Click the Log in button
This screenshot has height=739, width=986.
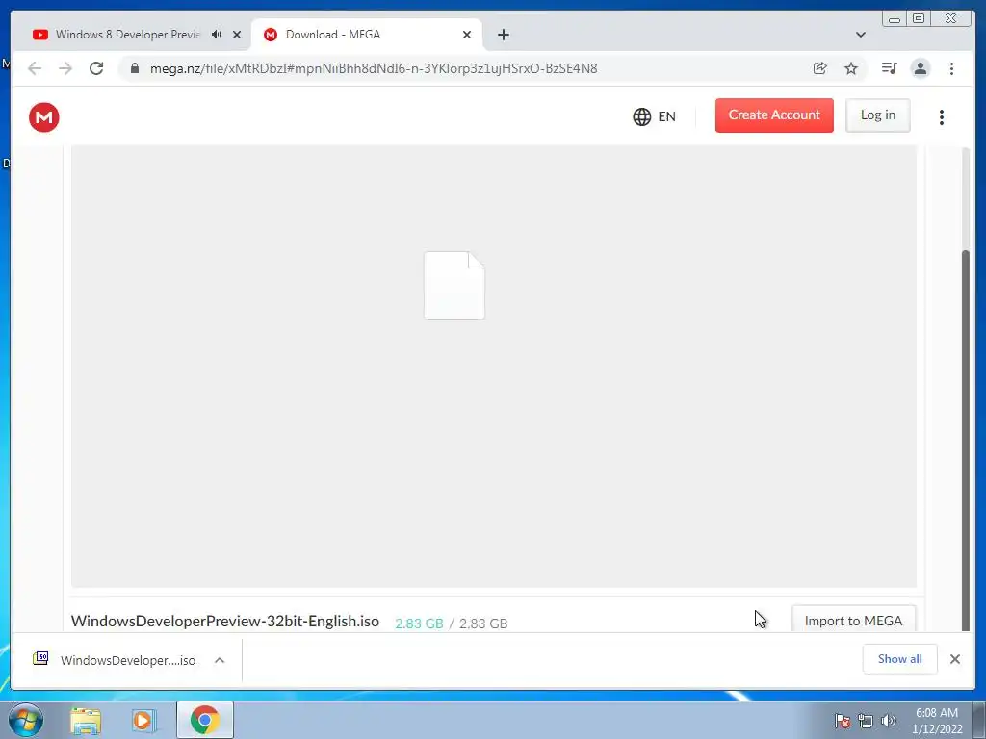878,115
